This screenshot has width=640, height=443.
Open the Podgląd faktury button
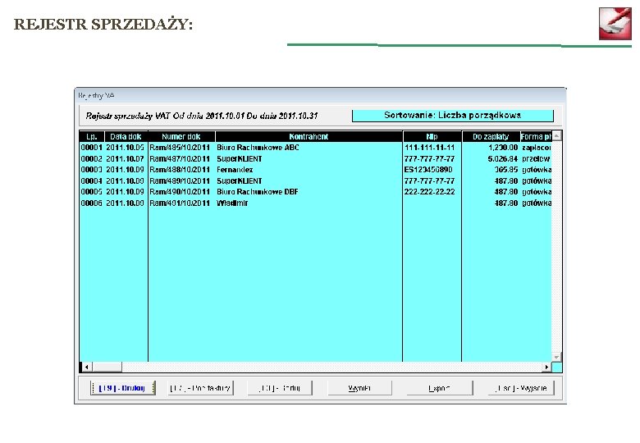200,388
